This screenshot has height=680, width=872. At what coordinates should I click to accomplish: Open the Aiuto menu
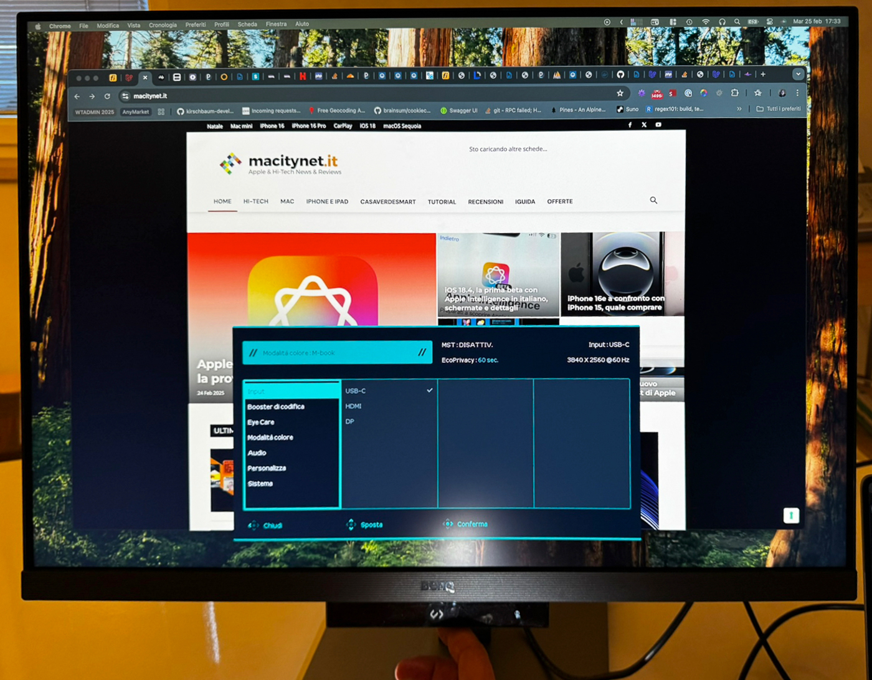[302, 24]
